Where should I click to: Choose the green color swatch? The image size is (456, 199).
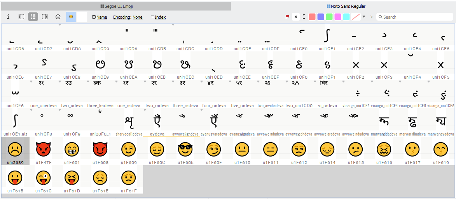329,17
